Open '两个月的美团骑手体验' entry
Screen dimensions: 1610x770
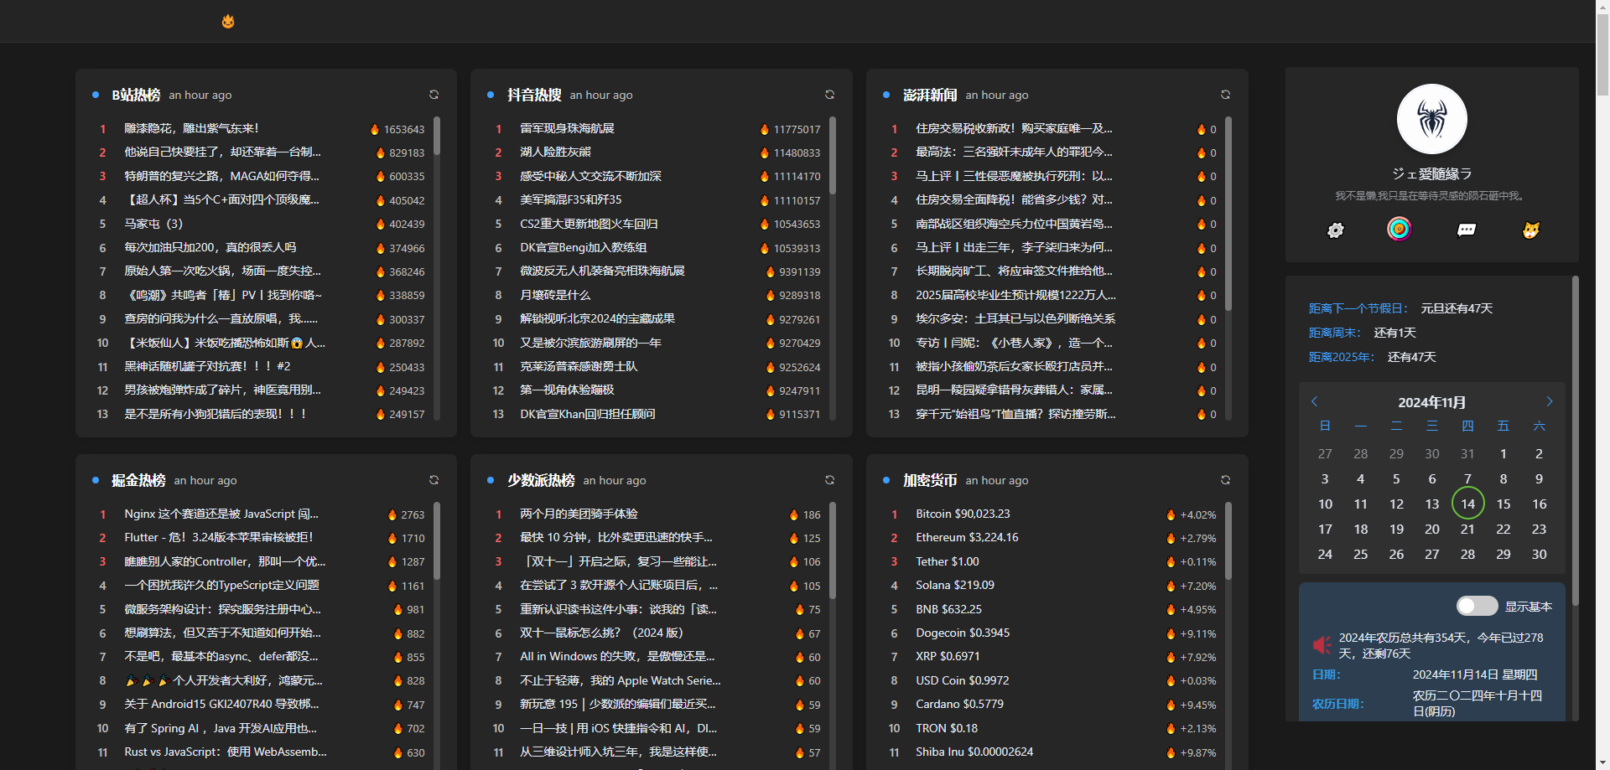579,514
